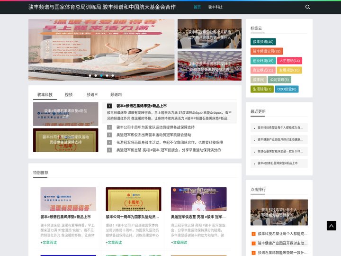
Task: Click the 骏丰频谱(40) tag
Action: [x=263, y=42]
